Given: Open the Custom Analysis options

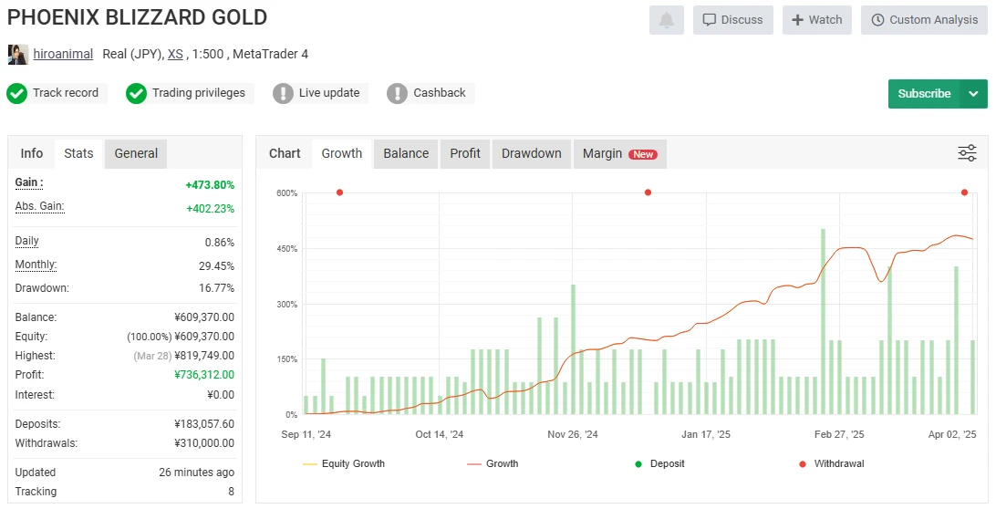Looking at the screenshot, I should click(924, 20).
